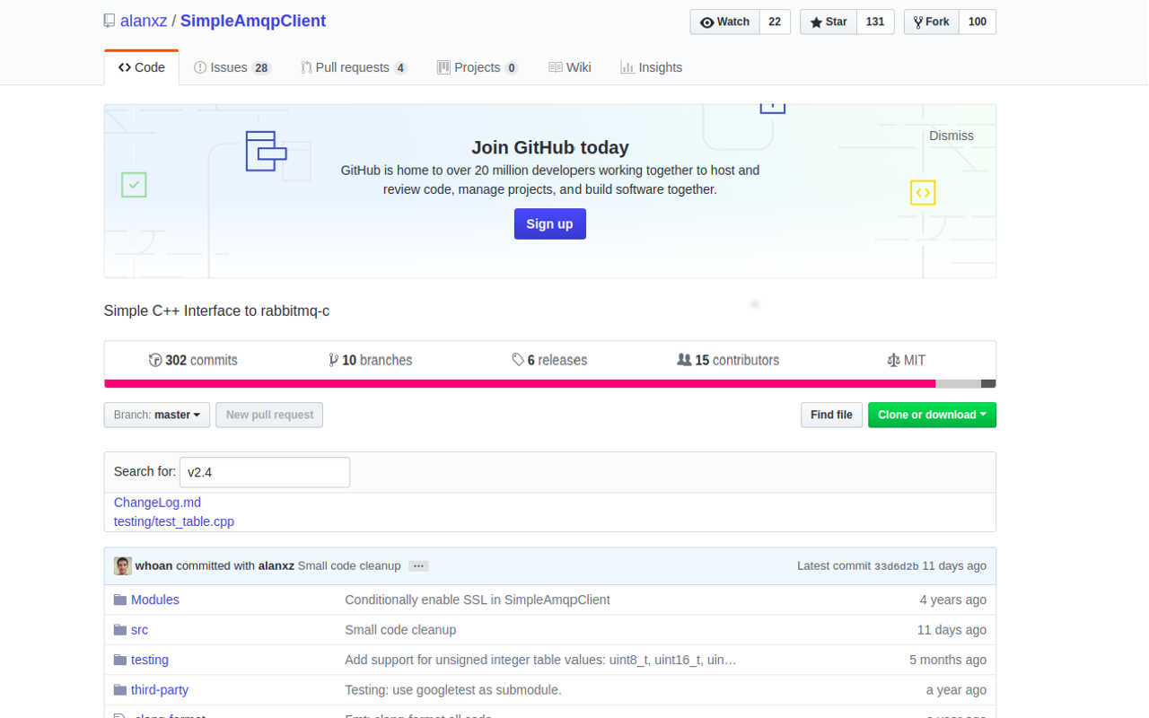
Task: Open the alanxz owner profile link
Action: 144,21
